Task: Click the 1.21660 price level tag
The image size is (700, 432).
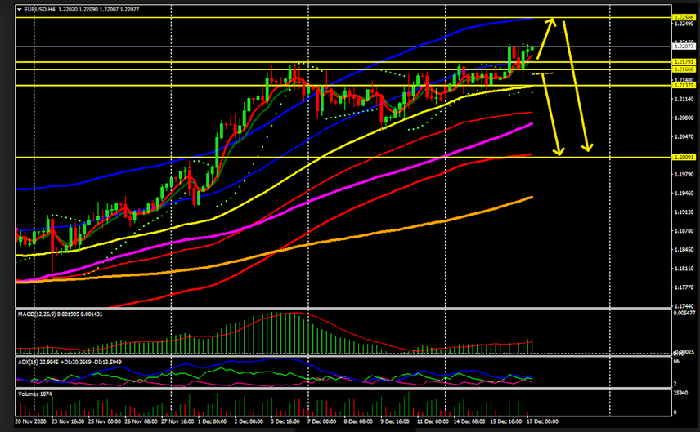Action: point(683,70)
